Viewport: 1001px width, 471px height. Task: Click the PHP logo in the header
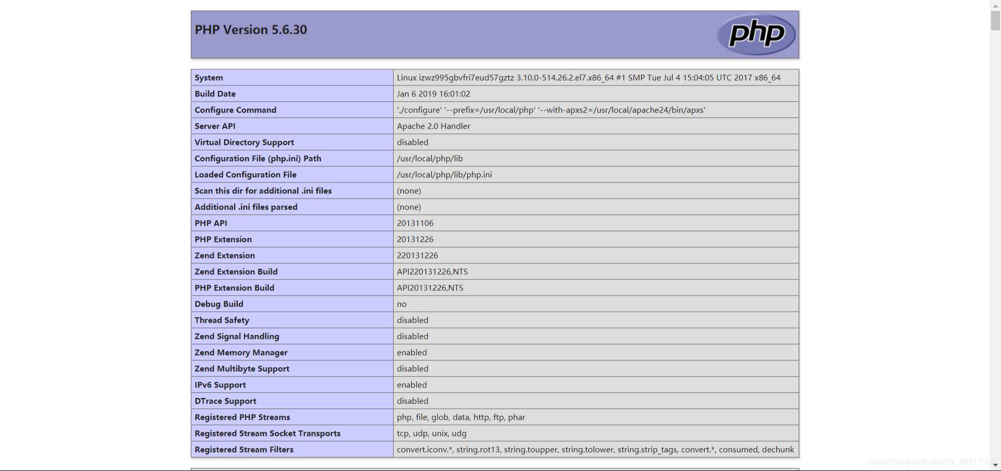click(756, 34)
